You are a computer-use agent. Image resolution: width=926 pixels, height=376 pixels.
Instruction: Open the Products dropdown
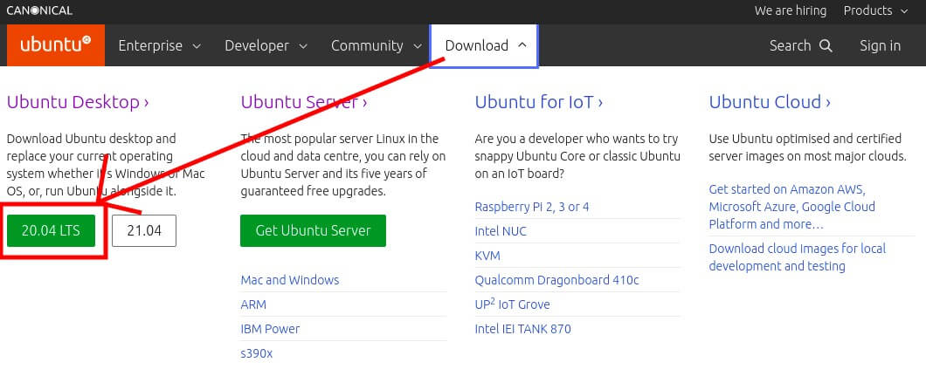tap(876, 10)
